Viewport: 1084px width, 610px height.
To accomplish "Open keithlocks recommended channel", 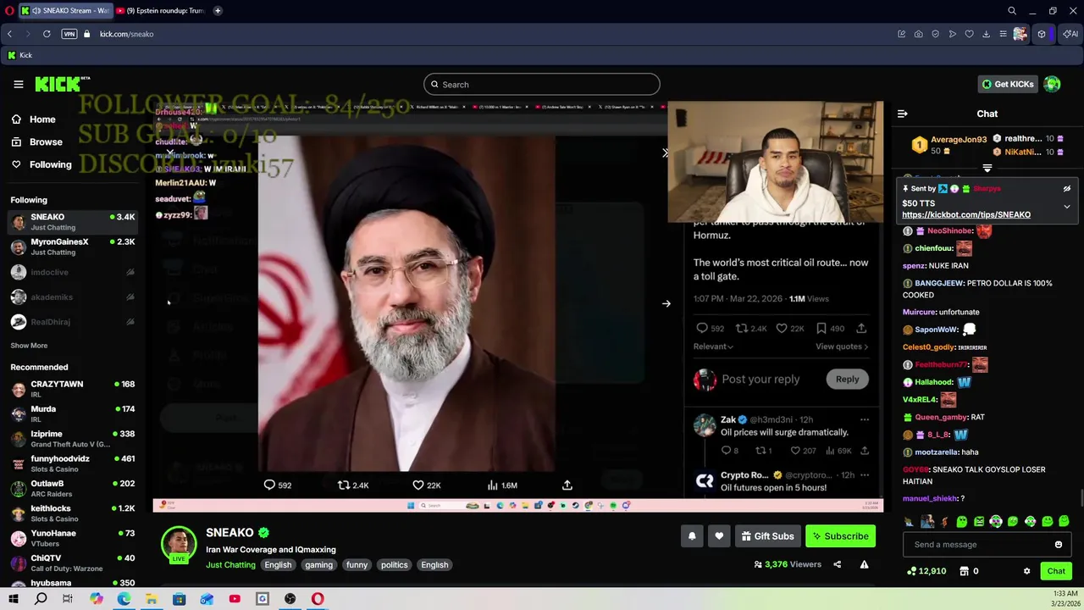I will (72, 513).
